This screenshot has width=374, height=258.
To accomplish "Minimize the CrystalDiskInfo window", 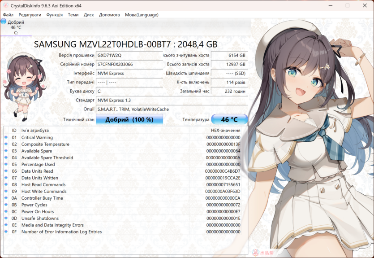I will coord(331,5).
